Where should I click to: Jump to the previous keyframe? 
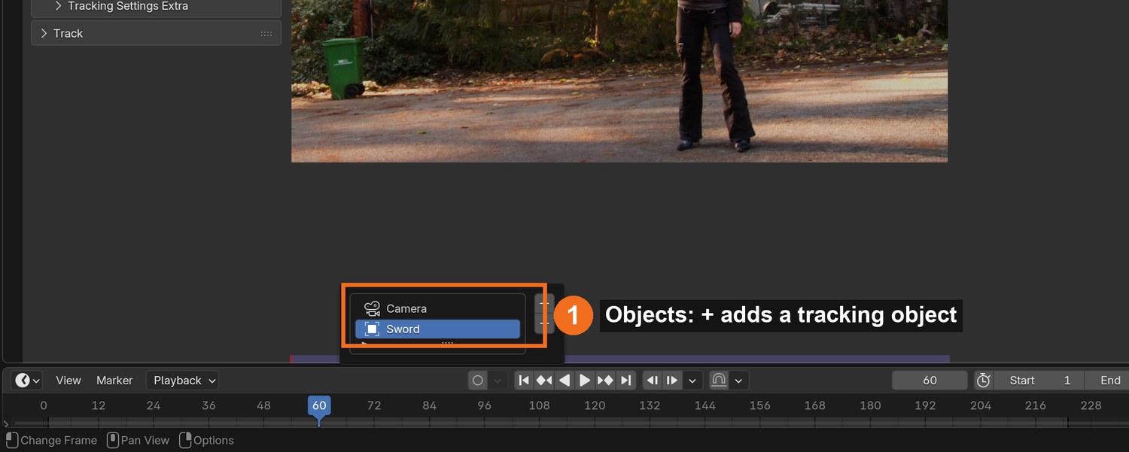click(544, 381)
